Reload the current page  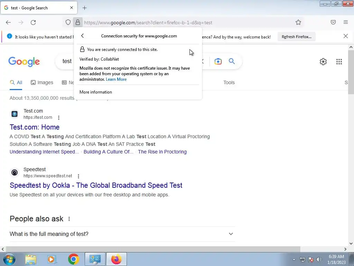[33, 22]
